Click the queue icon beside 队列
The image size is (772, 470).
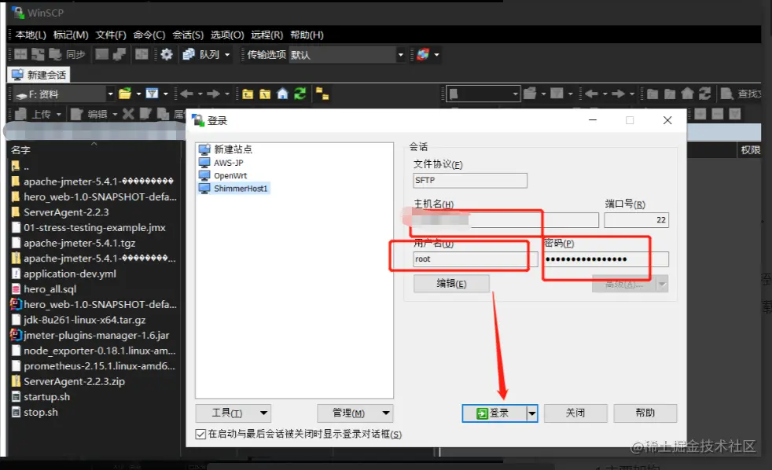(189, 54)
